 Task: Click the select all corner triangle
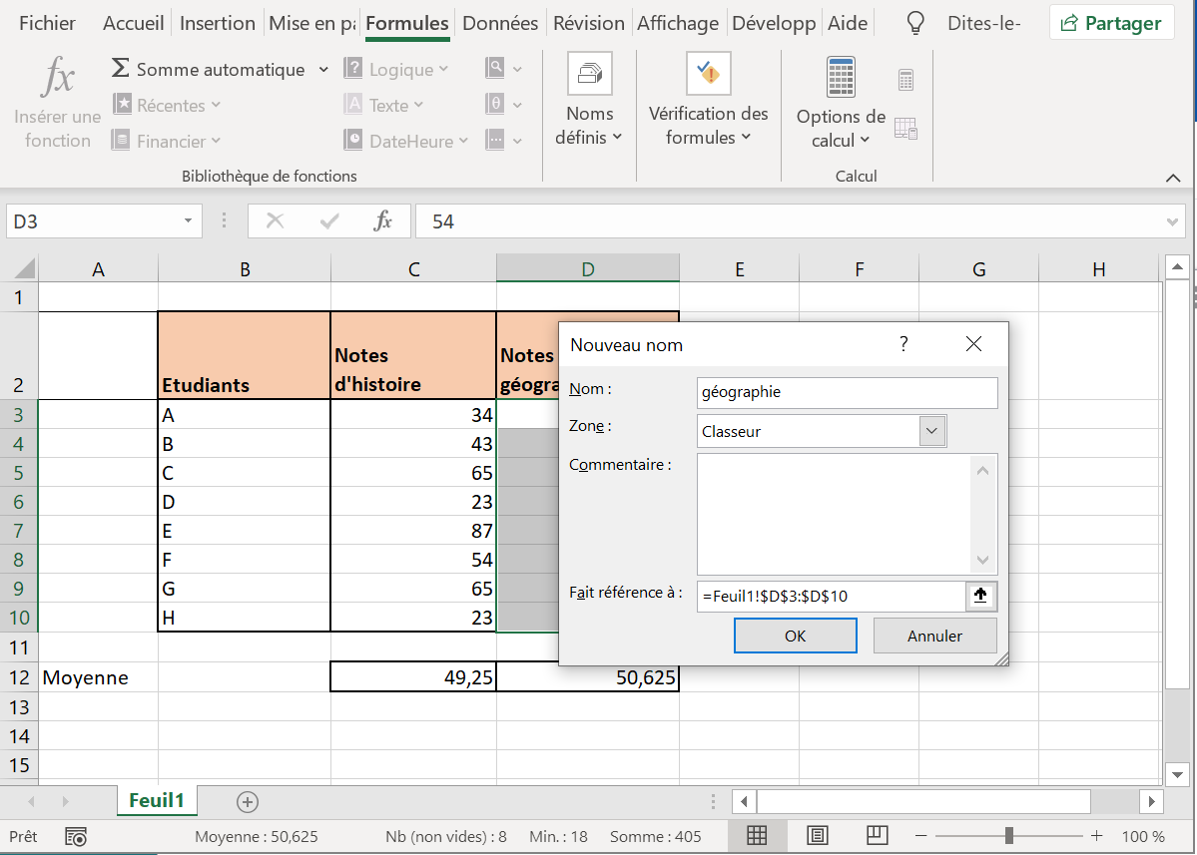(x=24, y=268)
